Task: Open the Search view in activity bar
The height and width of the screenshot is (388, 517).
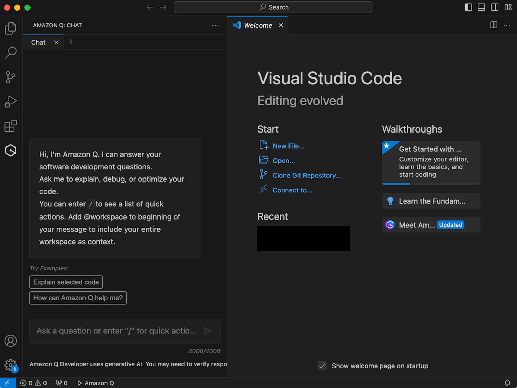Action: (x=11, y=52)
